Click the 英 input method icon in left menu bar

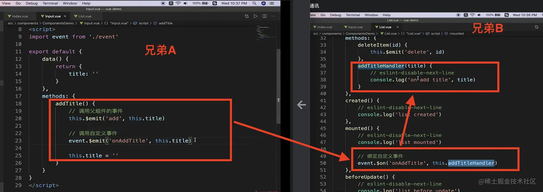click(x=171, y=3)
